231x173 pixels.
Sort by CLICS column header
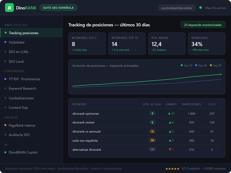point(212,104)
